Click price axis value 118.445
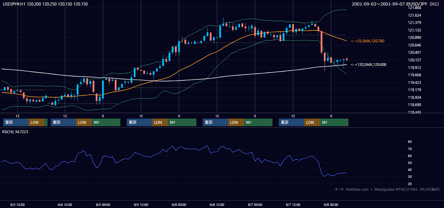 [x=414, y=112]
